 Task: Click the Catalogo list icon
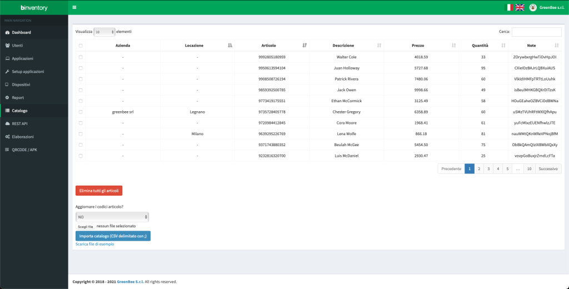(x=7, y=111)
